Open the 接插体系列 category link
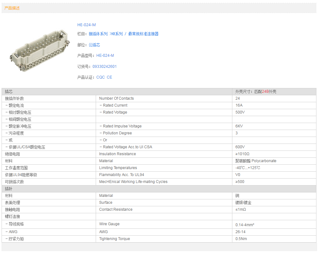 [98, 34]
